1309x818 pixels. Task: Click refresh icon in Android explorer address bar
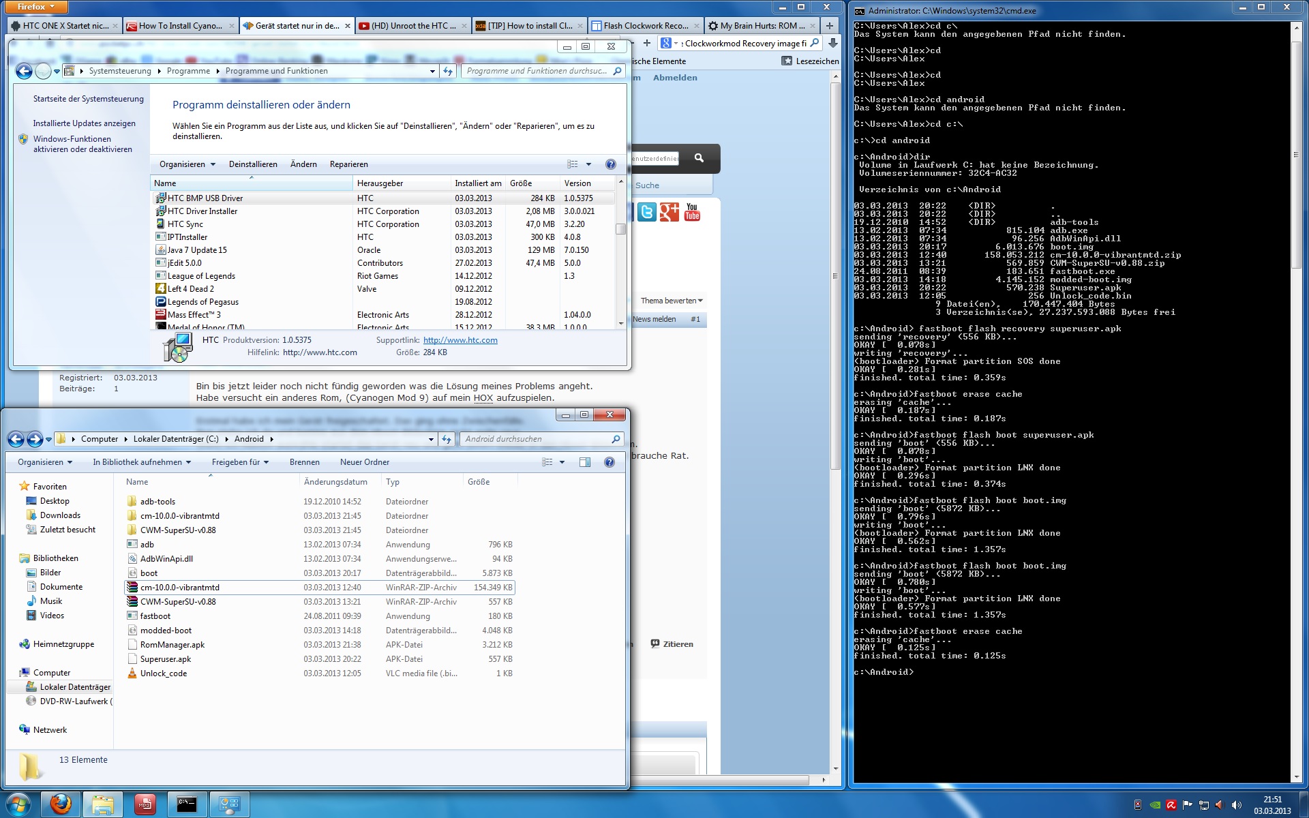point(447,439)
